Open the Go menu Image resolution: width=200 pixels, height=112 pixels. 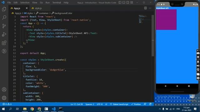tap(41, 2)
